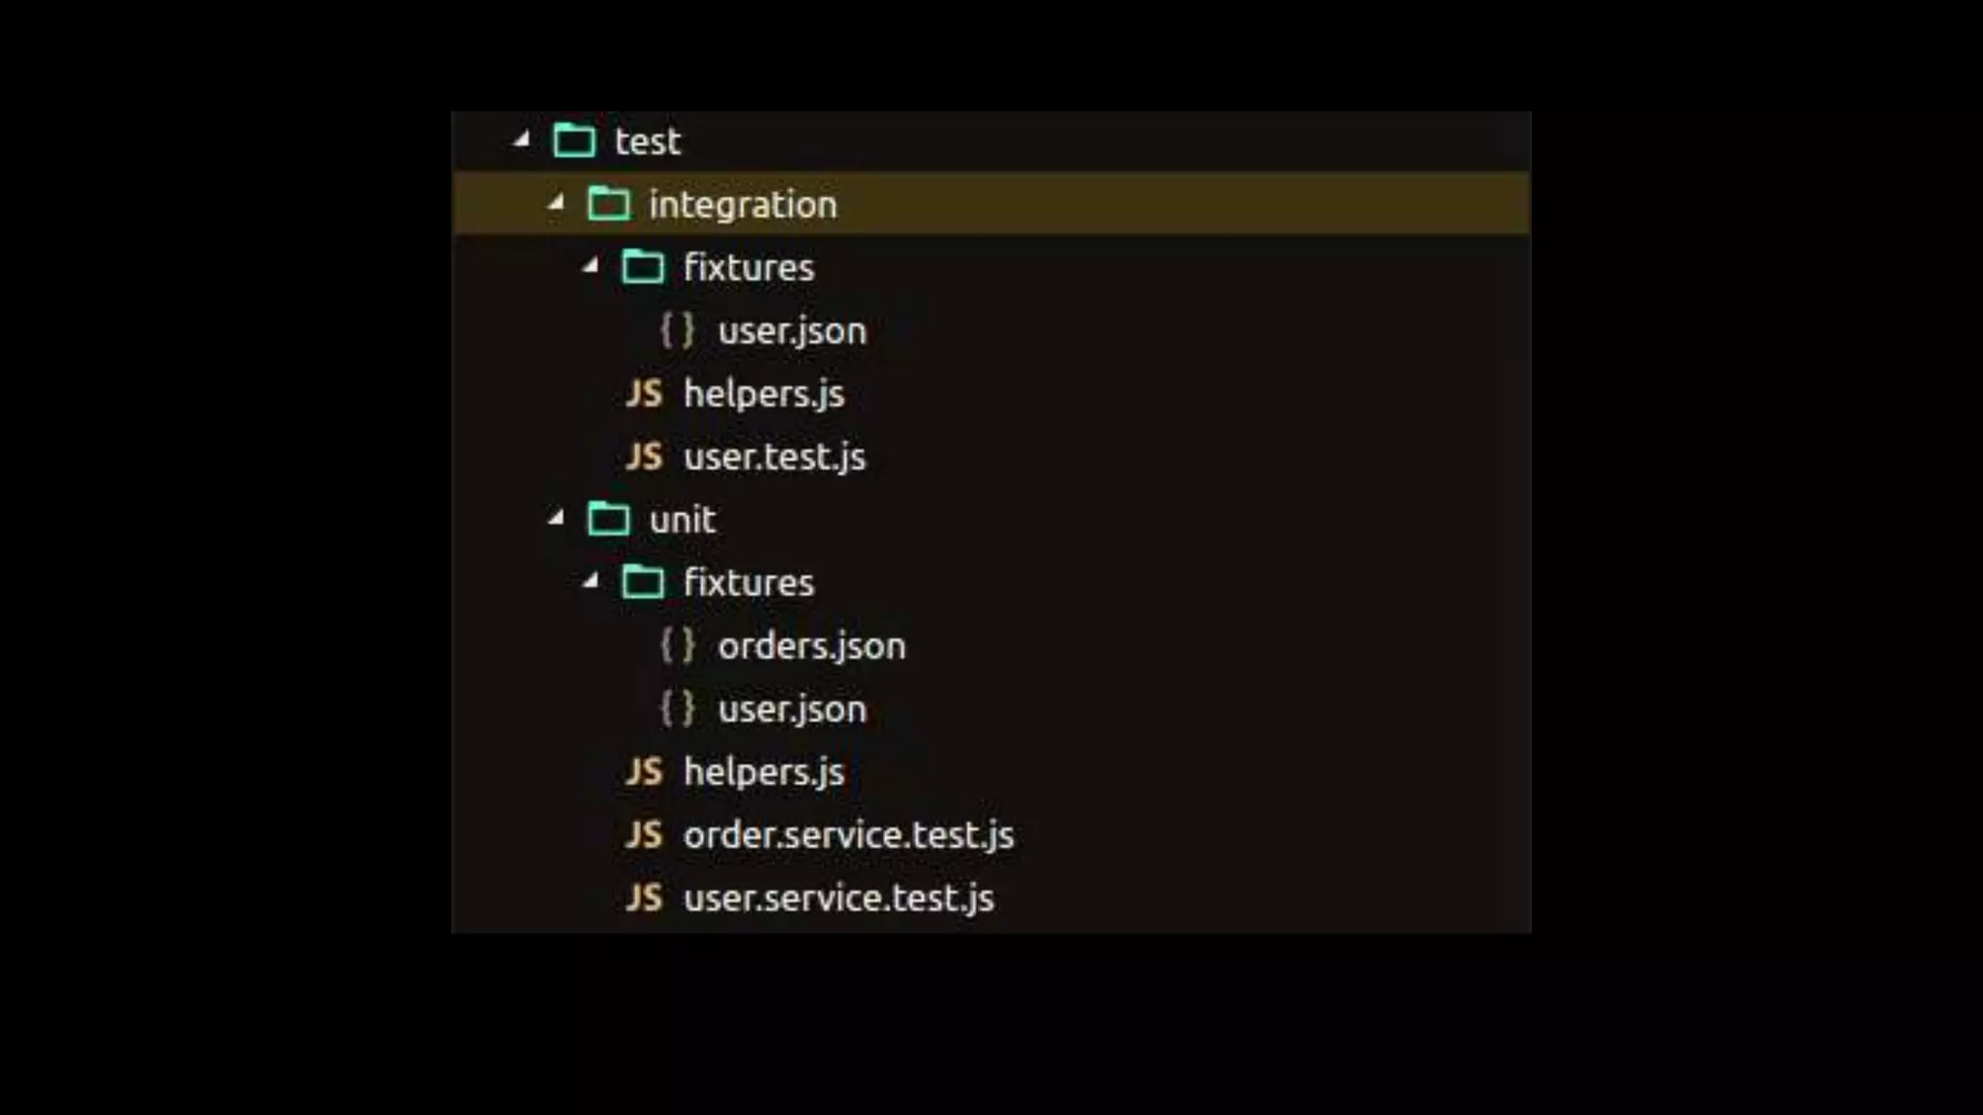This screenshot has width=1983, height=1115.
Task: Open user.test.js file
Action: point(774,457)
